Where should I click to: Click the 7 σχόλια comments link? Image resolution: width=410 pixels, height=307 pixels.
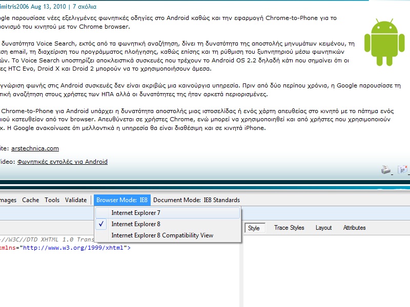pyautogui.click(x=85, y=7)
